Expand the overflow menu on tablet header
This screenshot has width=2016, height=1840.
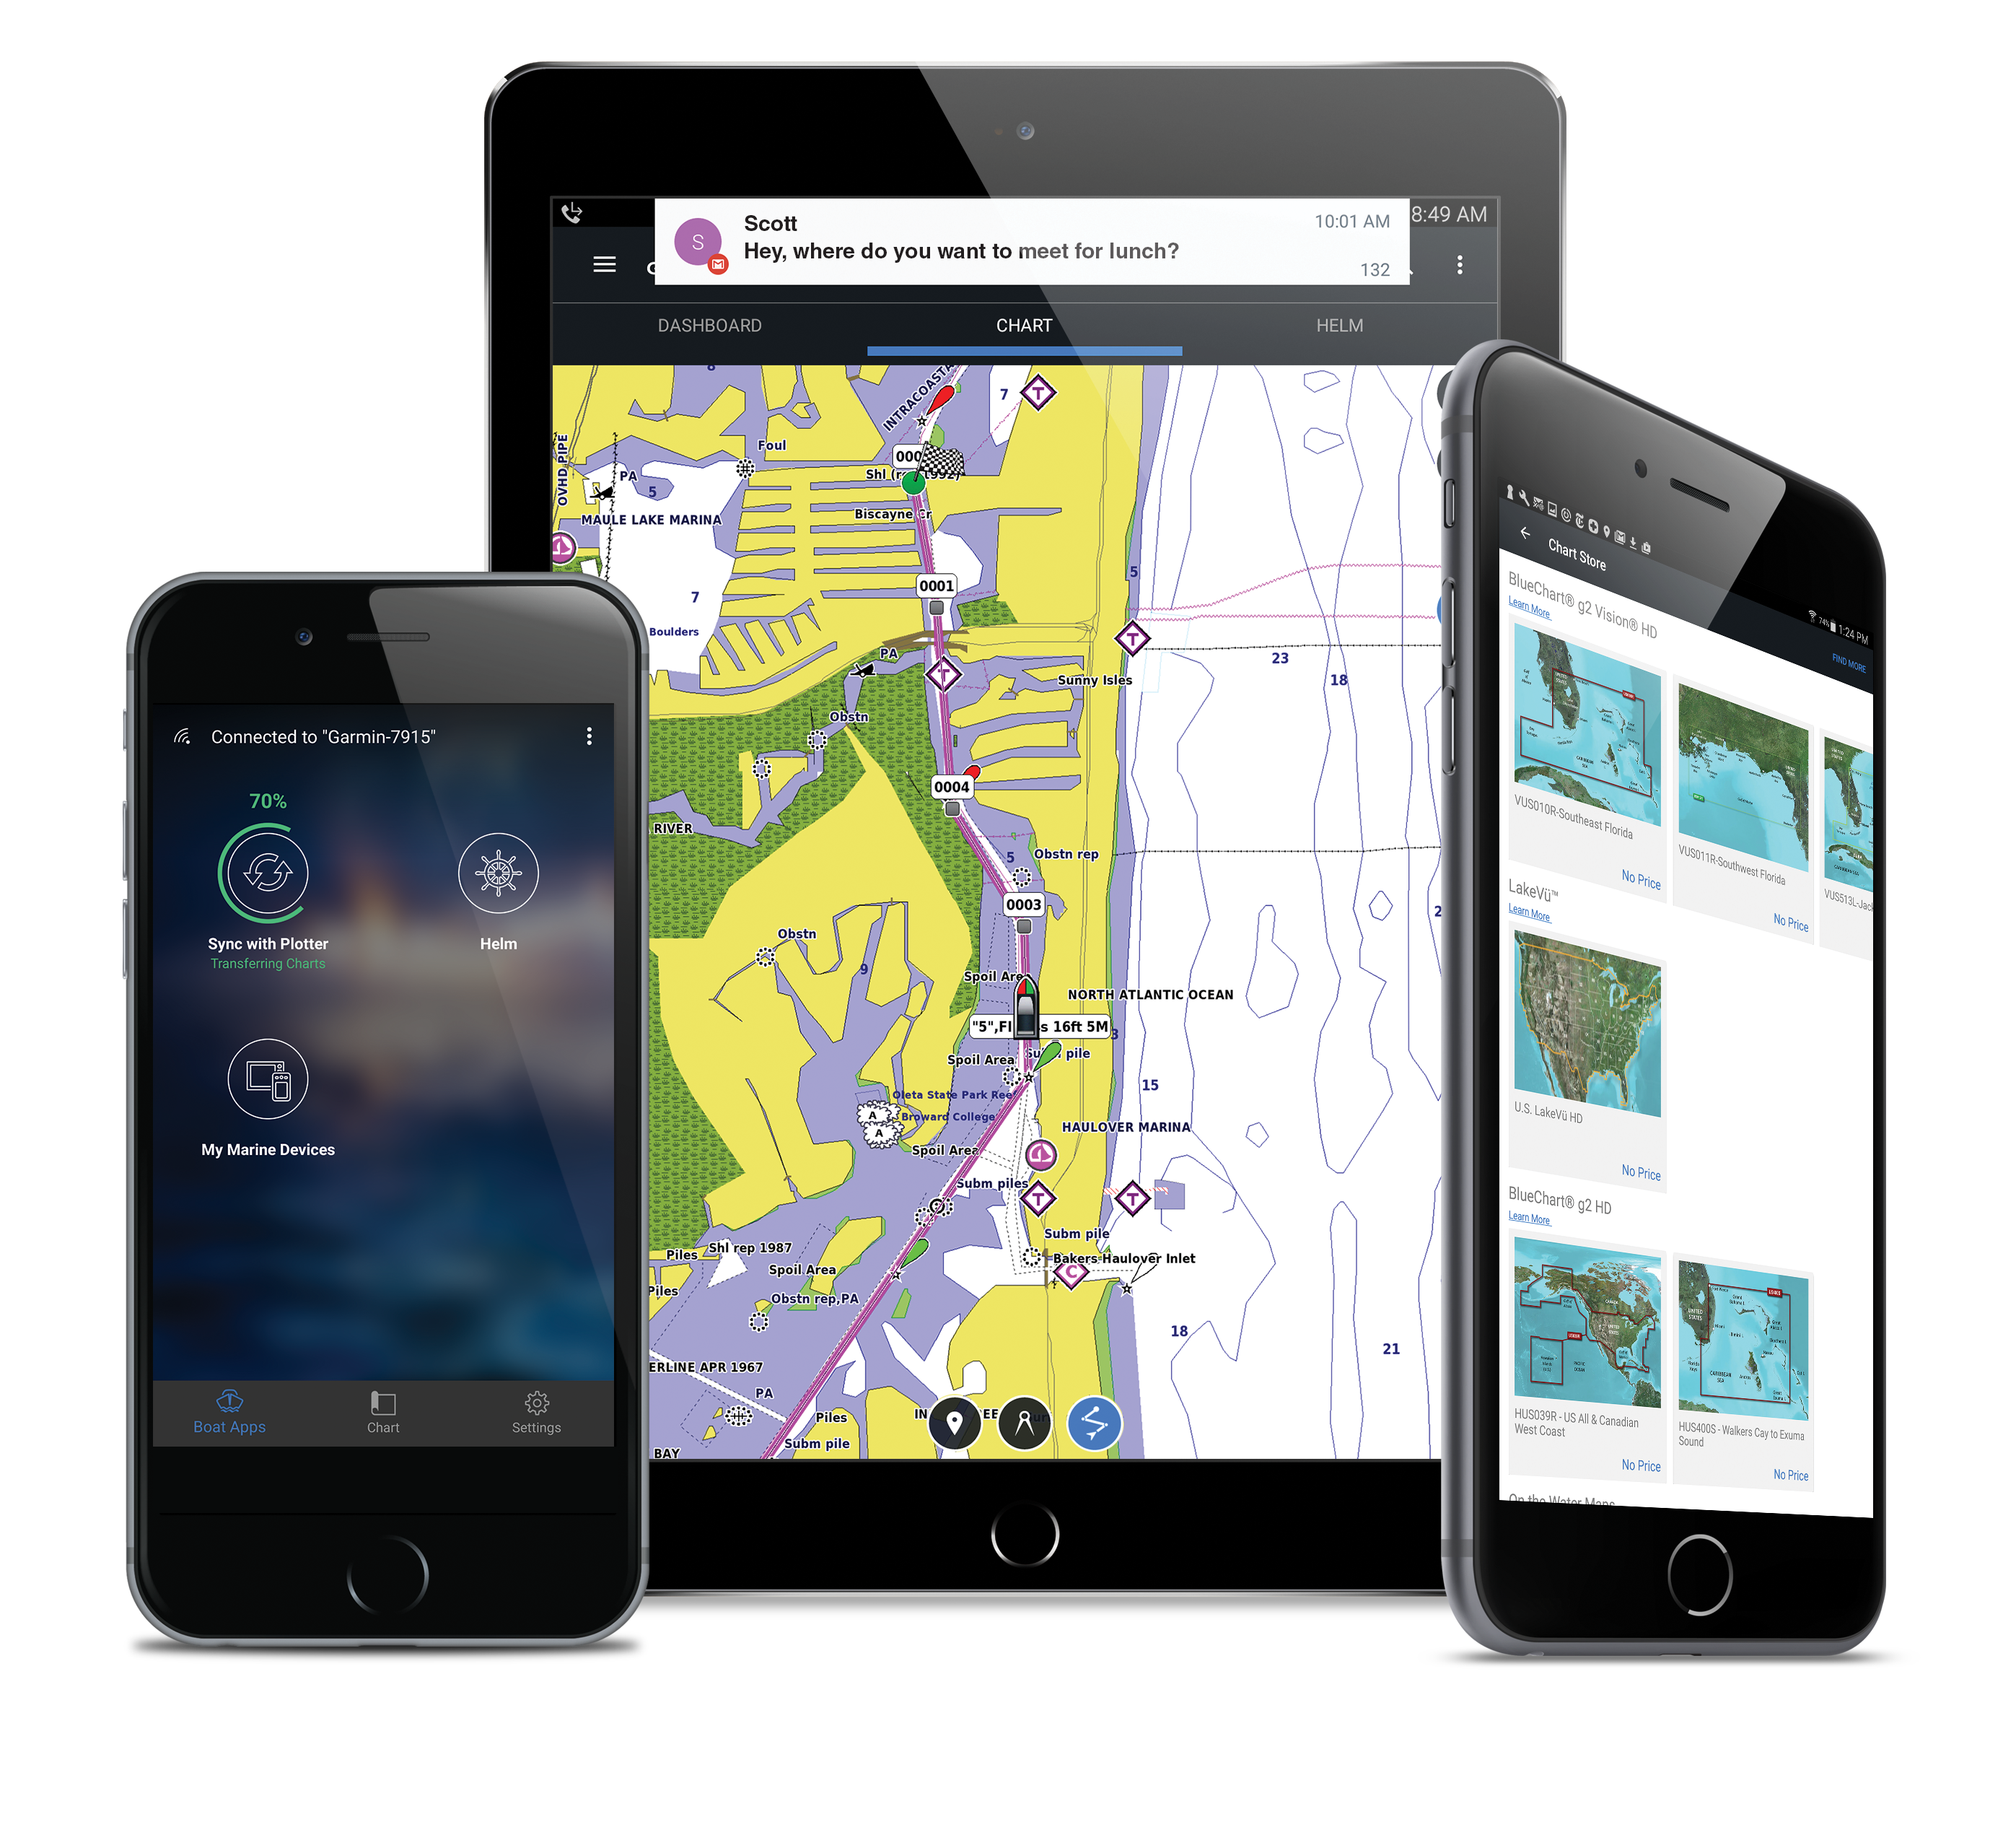pyautogui.click(x=1461, y=266)
